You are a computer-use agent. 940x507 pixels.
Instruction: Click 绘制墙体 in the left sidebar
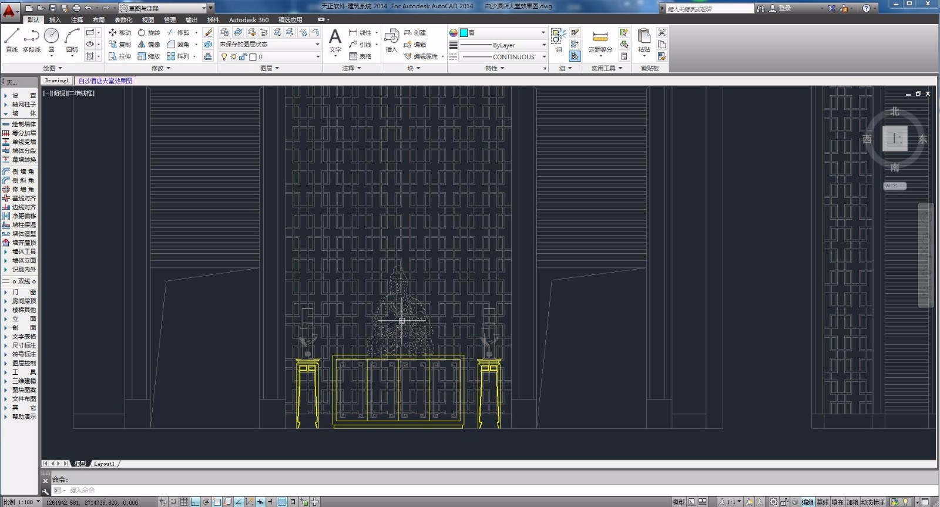(x=23, y=125)
